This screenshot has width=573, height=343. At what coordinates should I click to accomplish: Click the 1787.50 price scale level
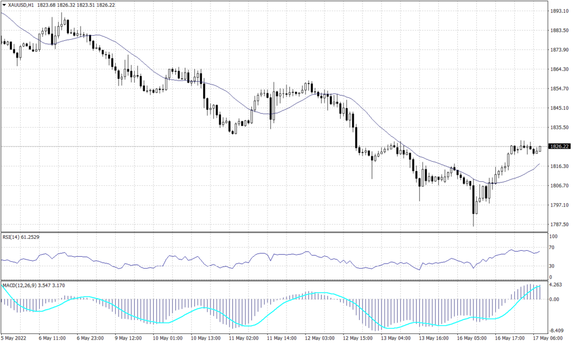tap(560, 224)
